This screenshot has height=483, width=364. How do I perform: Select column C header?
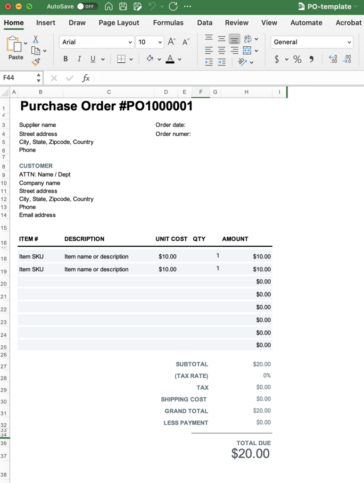pos(109,92)
